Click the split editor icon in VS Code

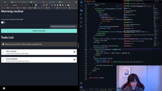[x=158, y=2]
